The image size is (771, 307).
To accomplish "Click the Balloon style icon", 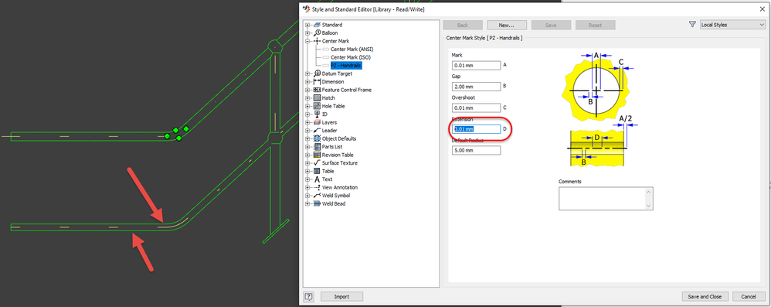I will tap(317, 33).
